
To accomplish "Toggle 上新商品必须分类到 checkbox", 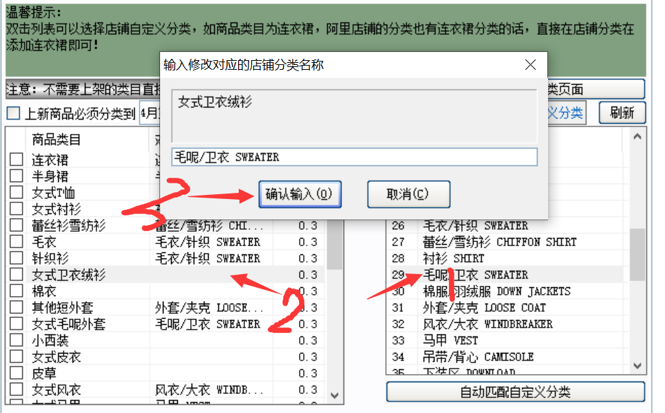I will (x=13, y=114).
